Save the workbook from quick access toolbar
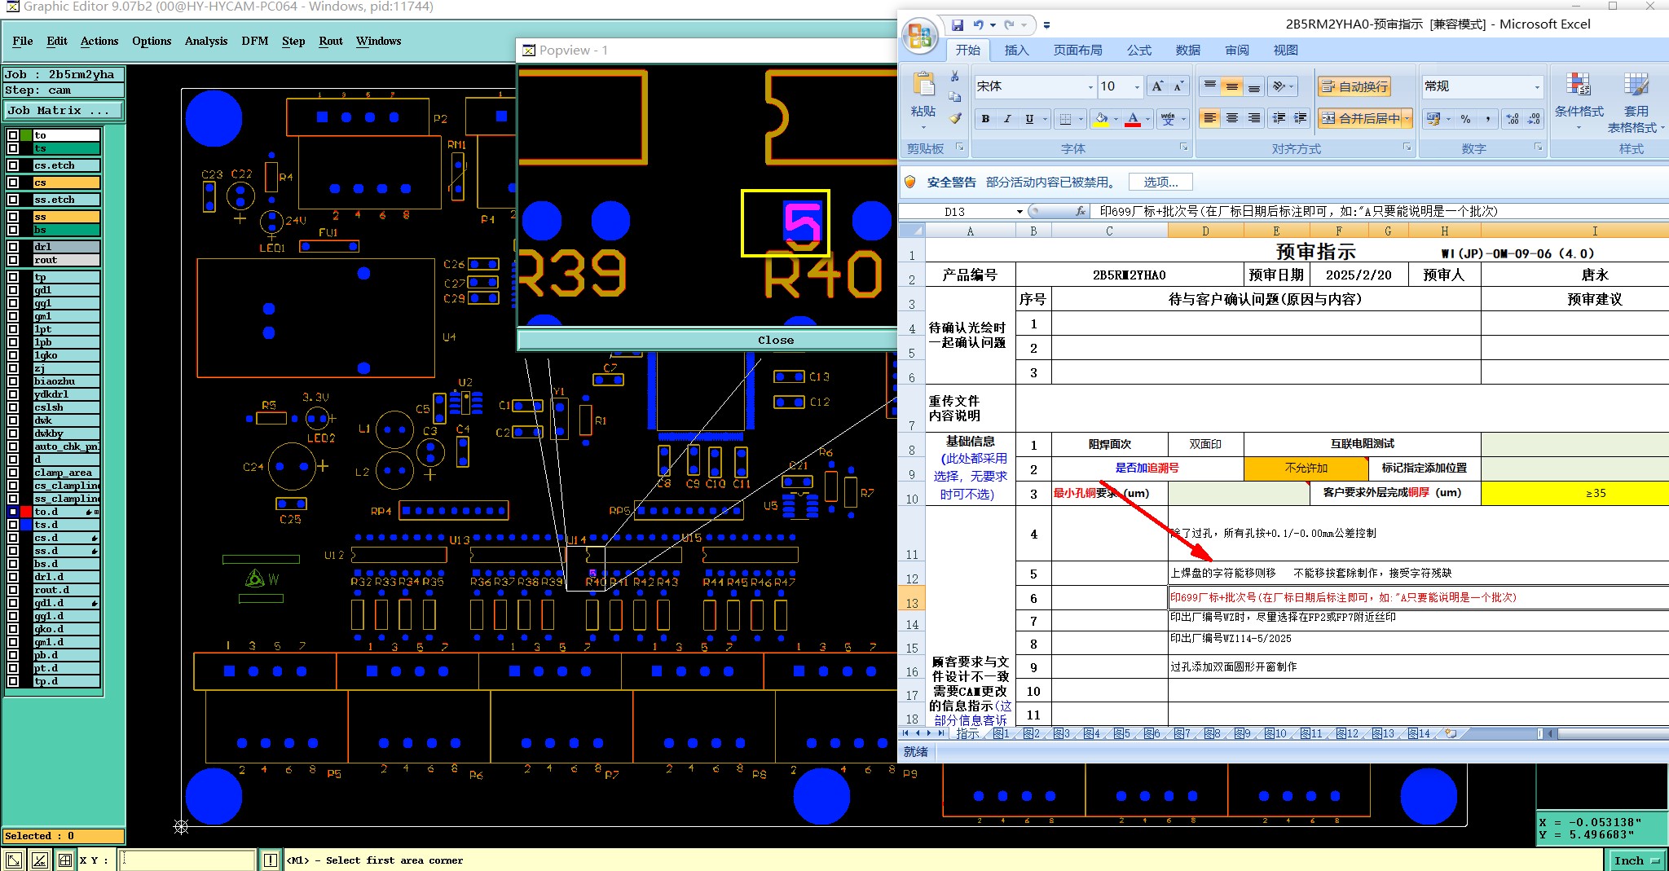 point(958,25)
